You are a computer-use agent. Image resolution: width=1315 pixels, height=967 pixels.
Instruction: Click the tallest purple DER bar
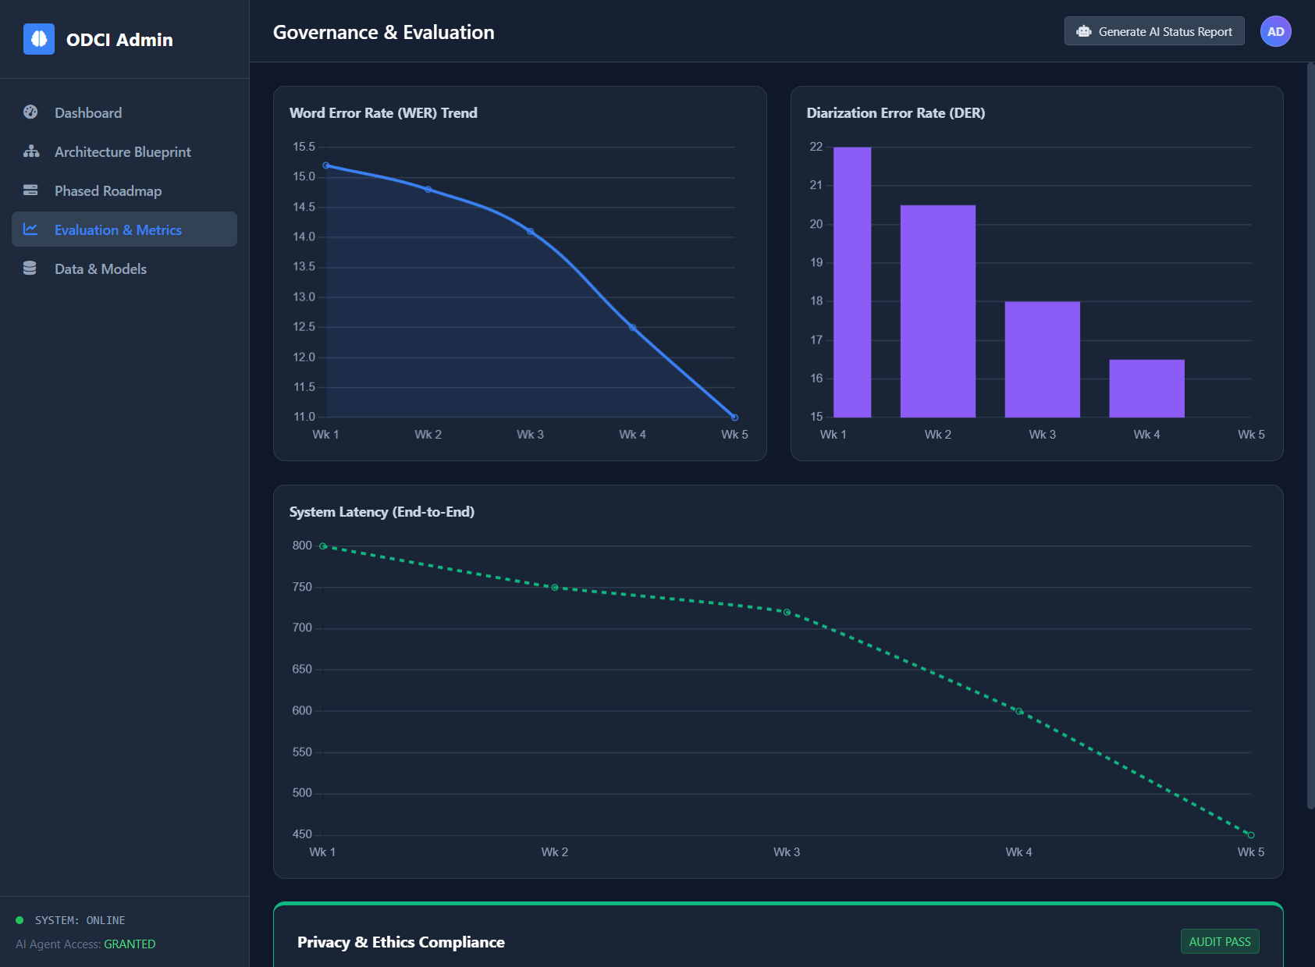[x=853, y=281]
